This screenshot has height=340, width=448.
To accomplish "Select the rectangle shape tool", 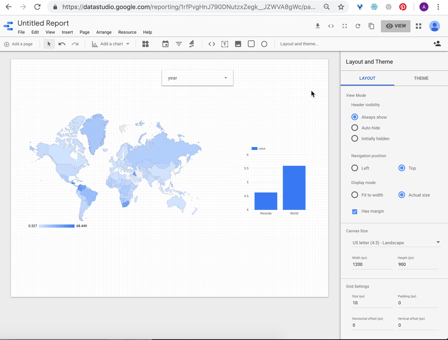I will (251, 44).
